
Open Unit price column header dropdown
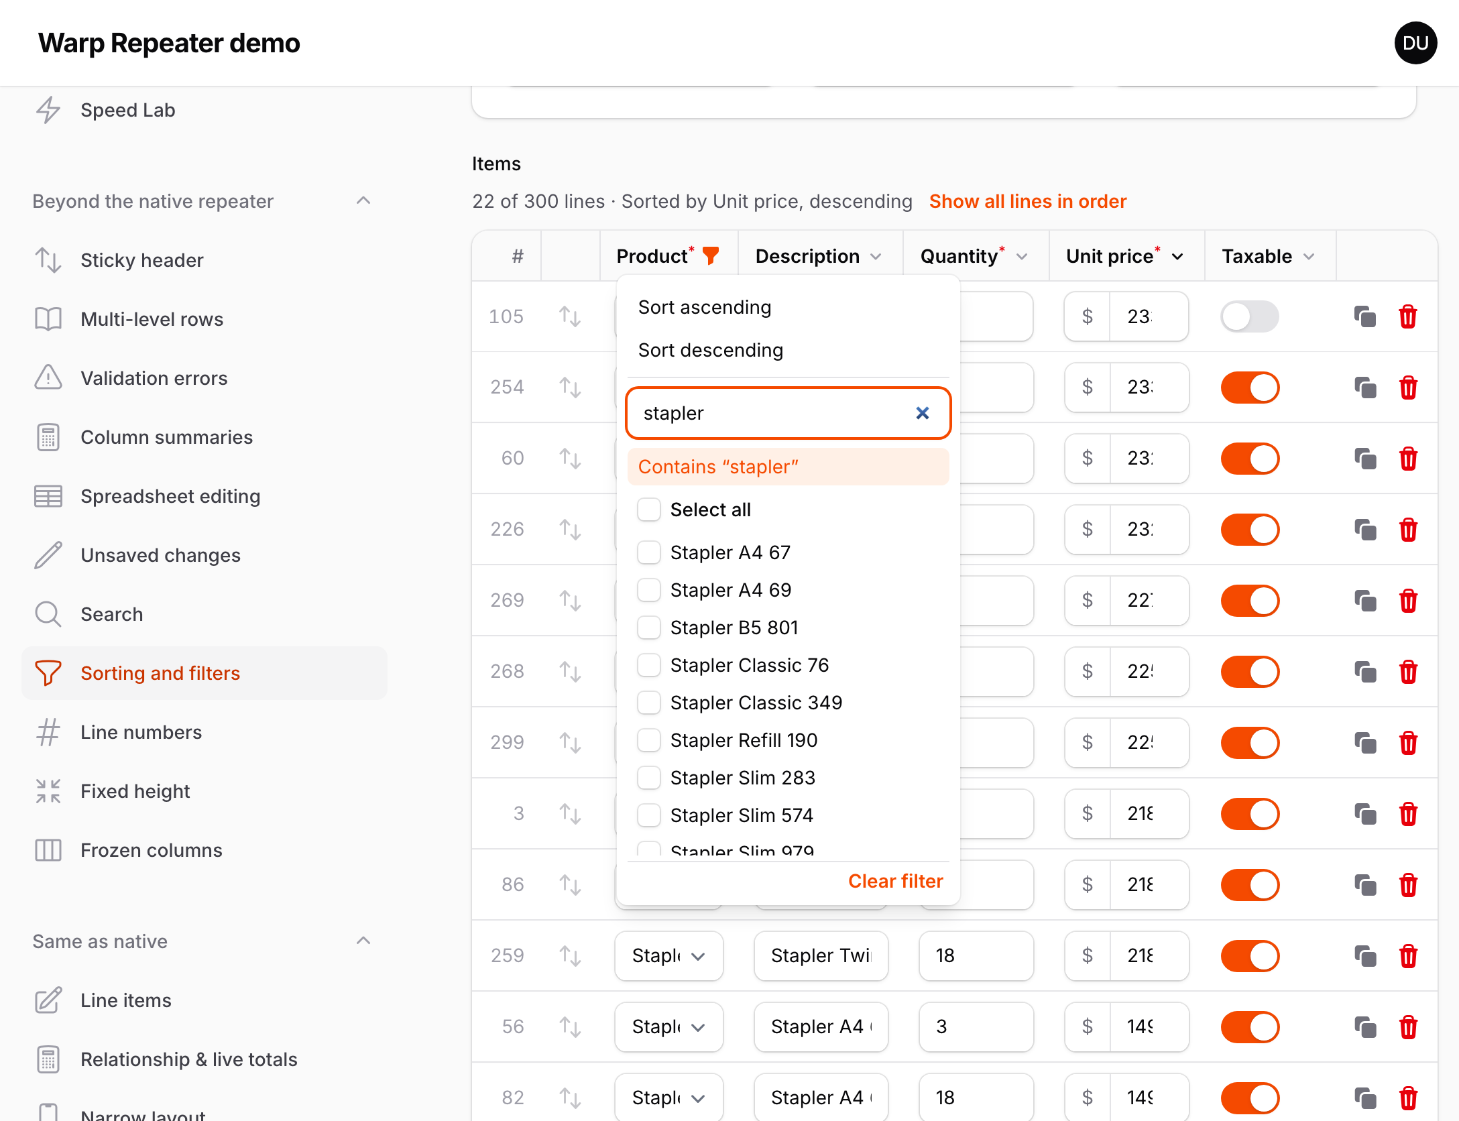tap(1177, 257)
